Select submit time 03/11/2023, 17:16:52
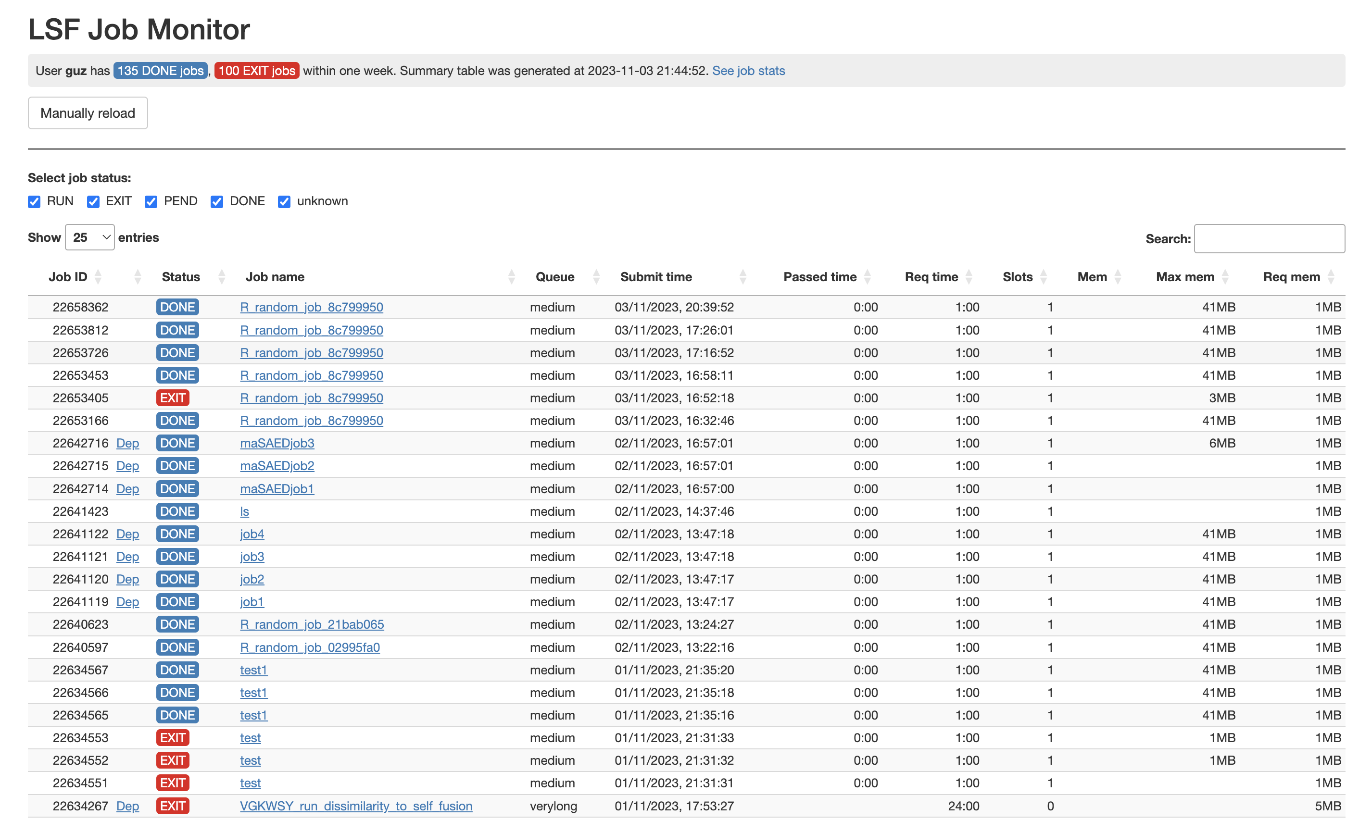 point(674,353)
